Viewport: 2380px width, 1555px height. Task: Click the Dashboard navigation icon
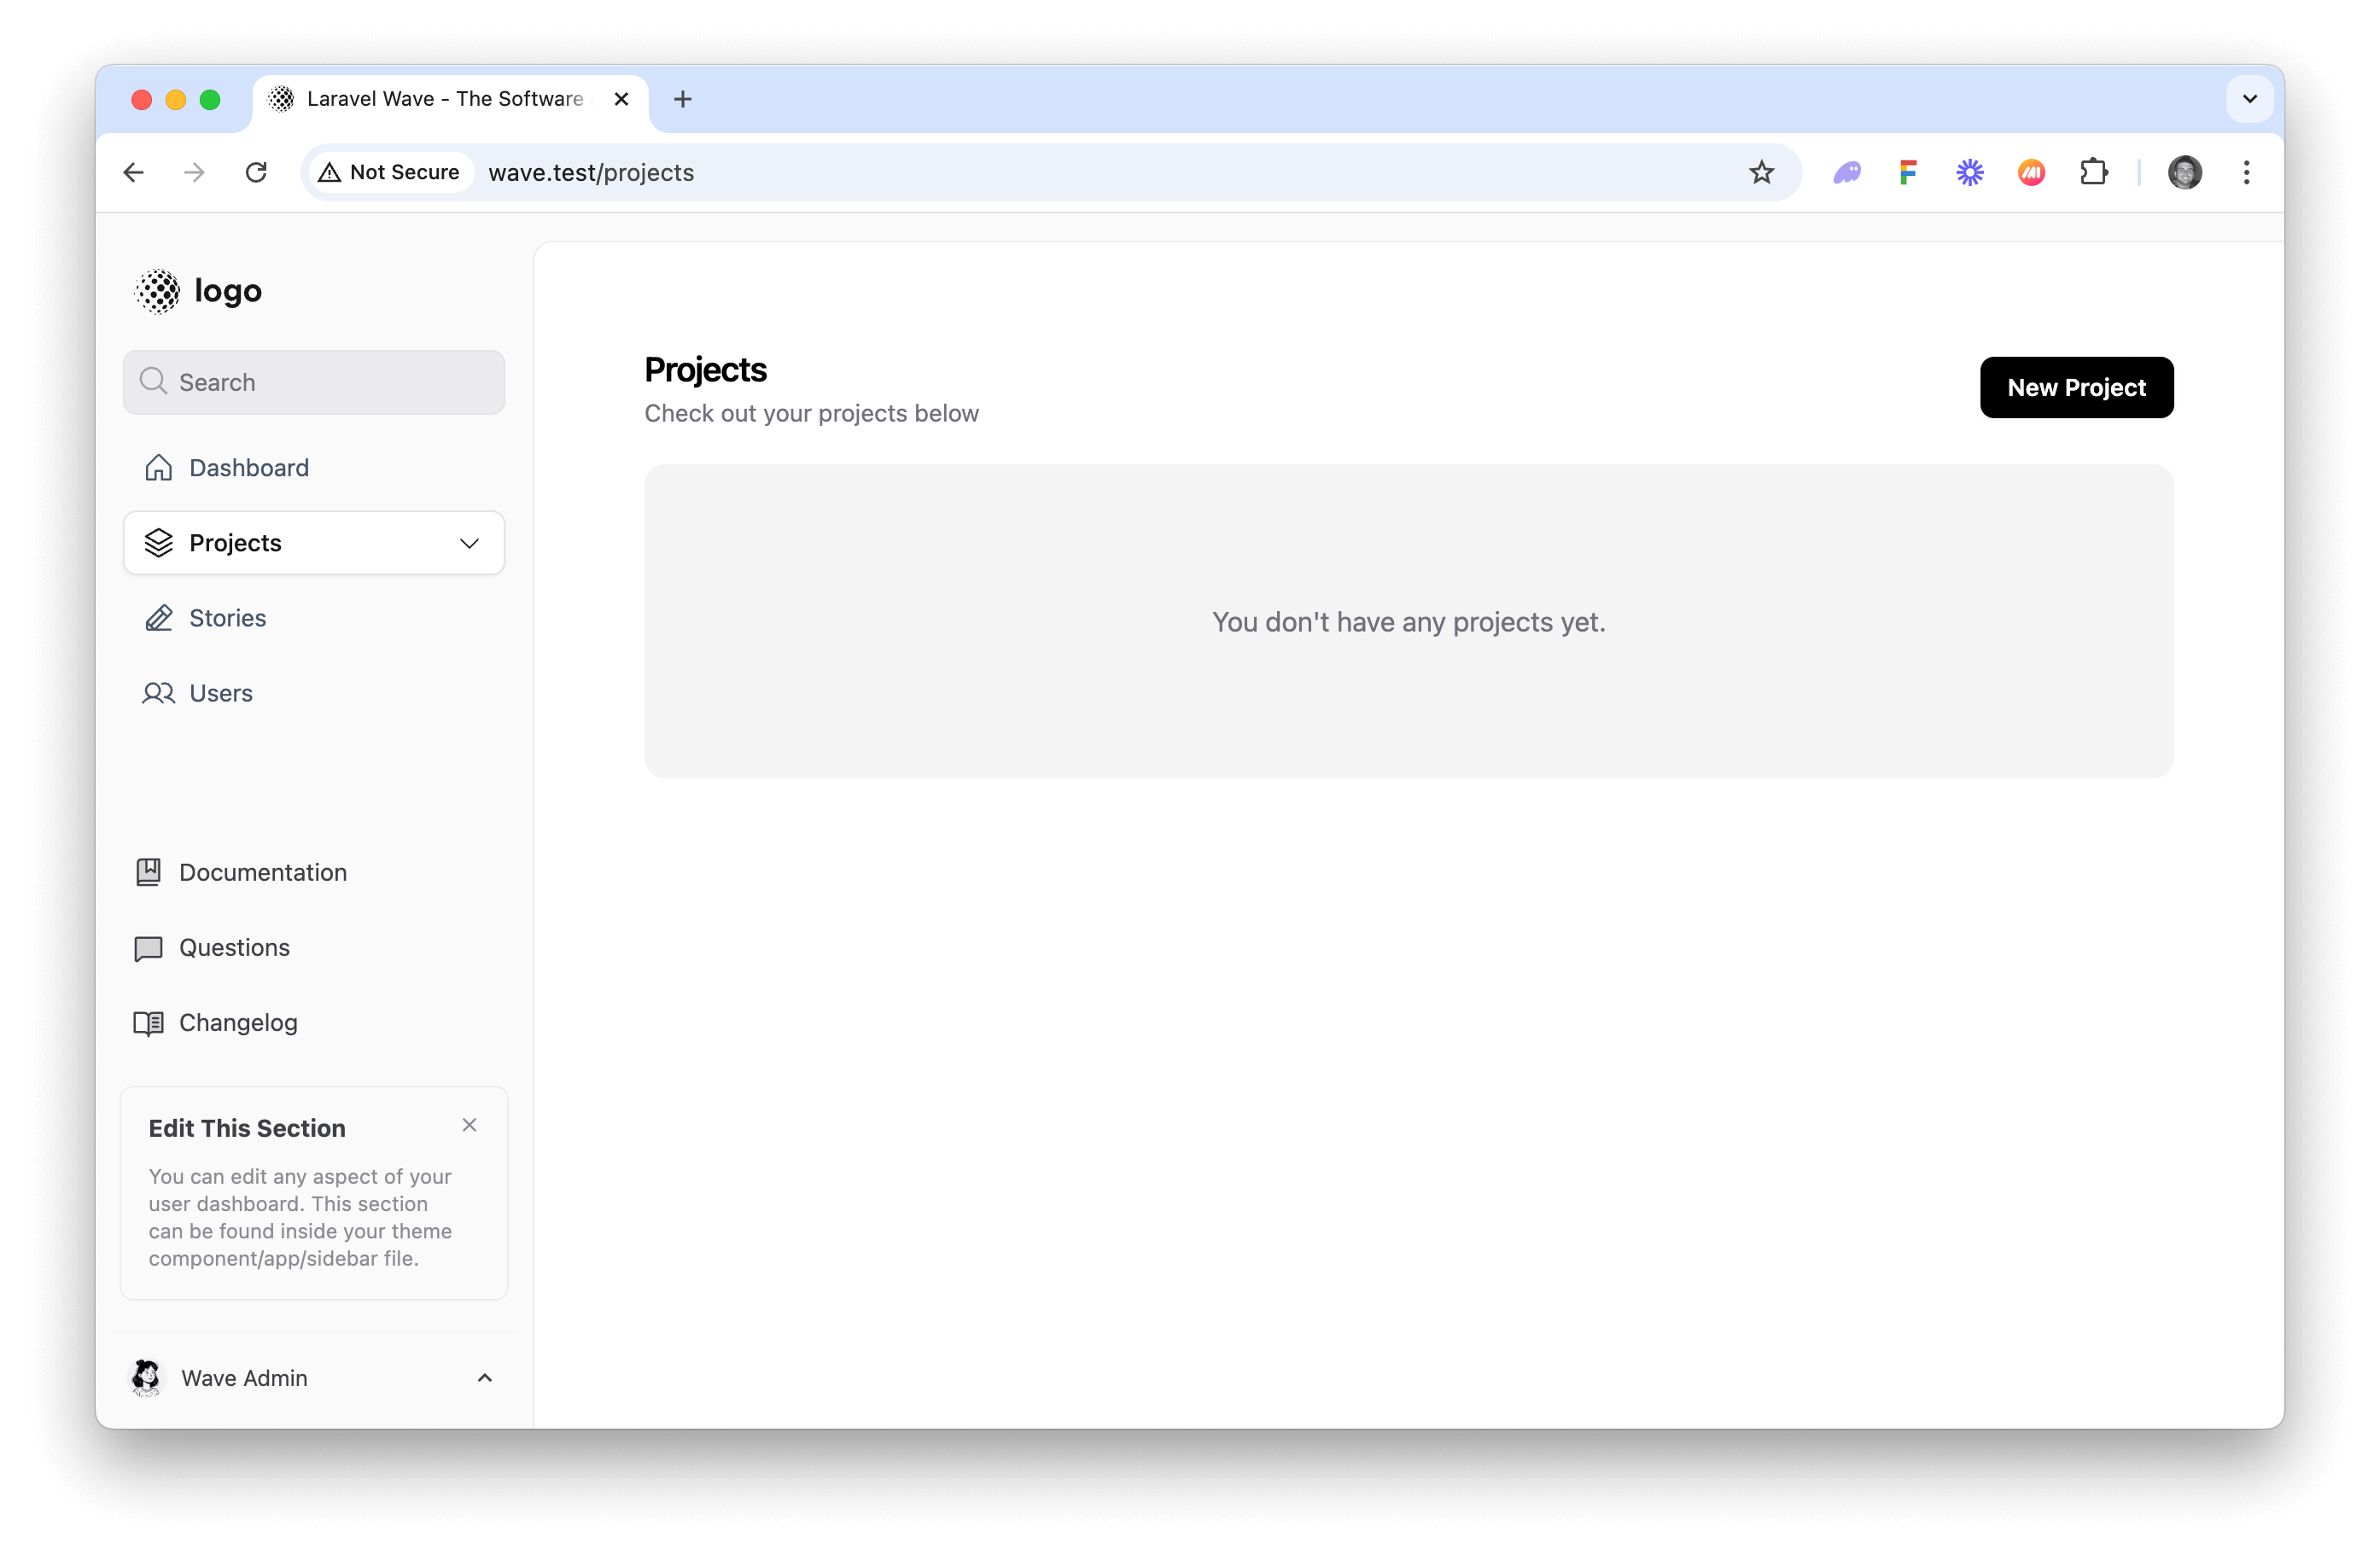point(158,467)
